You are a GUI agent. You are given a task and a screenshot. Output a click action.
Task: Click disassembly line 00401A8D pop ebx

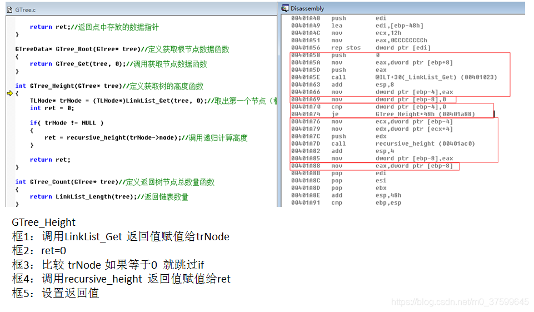(338, 188)
